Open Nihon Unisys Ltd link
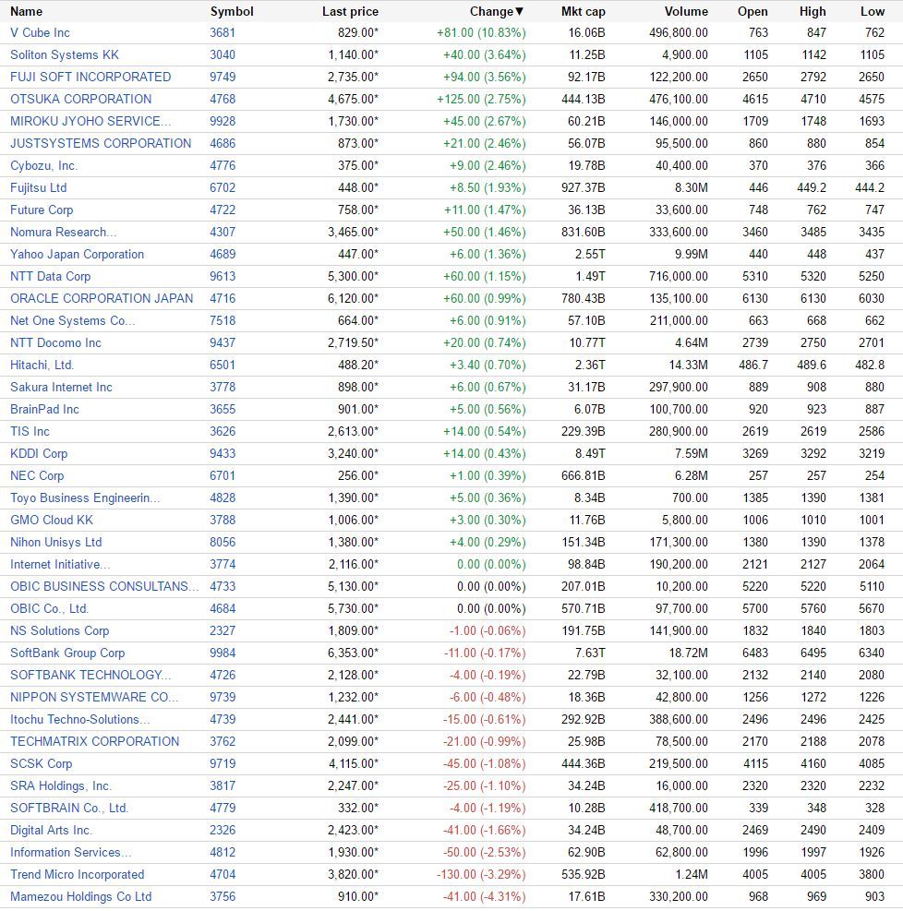Viewport: 903px width, 911px height. (55, 542)
